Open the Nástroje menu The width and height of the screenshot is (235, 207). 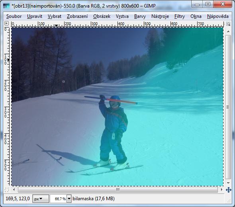pos(160,16)
